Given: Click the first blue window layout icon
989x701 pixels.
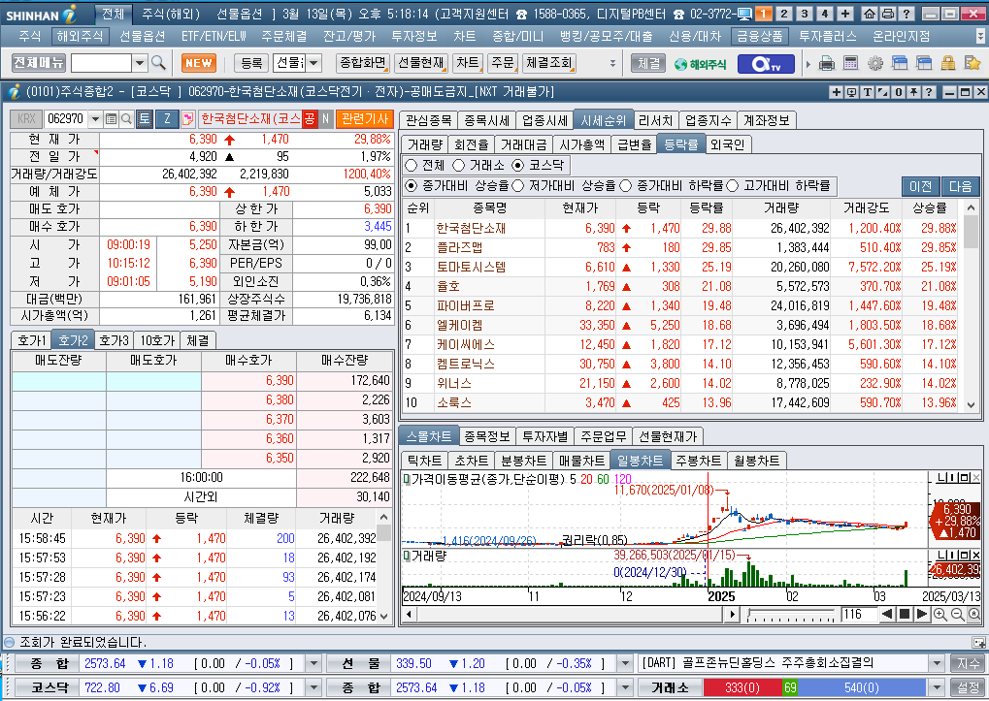Looking at the screenshot, I should [900, 63].
